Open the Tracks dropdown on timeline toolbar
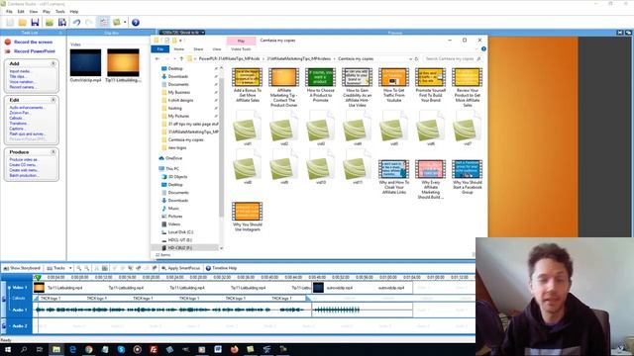Image resolution: width=634 pixels, height=356 pixels. (x=70, y=268)
